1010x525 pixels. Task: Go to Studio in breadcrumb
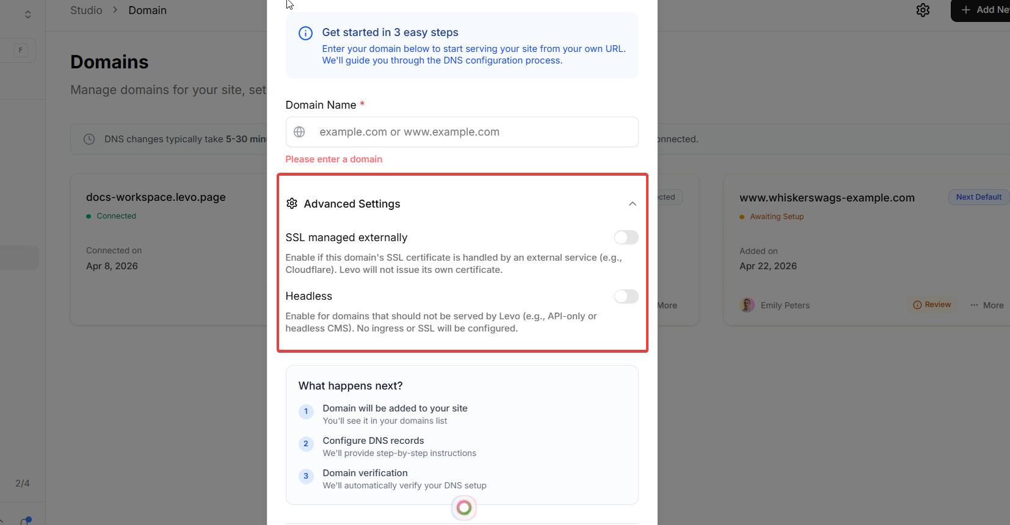pyautogui.click(x=86, y=10)
